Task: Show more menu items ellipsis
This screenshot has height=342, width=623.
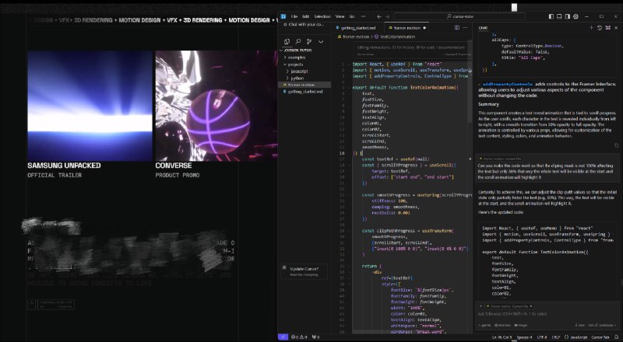Action: pos(363,16)
